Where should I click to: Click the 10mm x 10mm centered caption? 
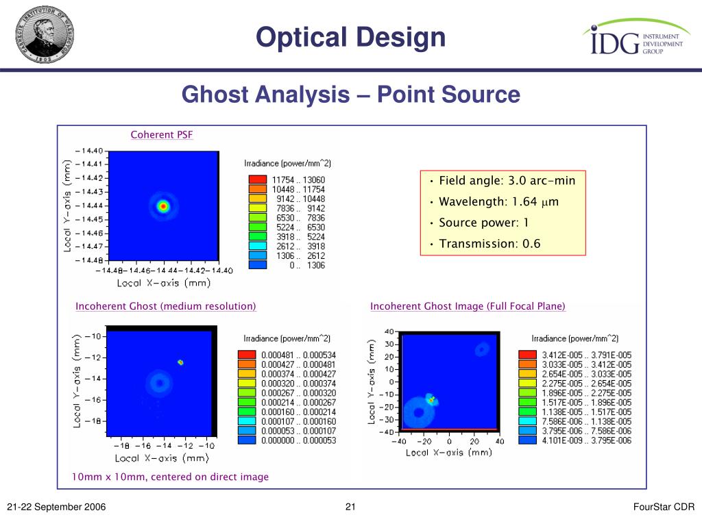click(170, 477)
